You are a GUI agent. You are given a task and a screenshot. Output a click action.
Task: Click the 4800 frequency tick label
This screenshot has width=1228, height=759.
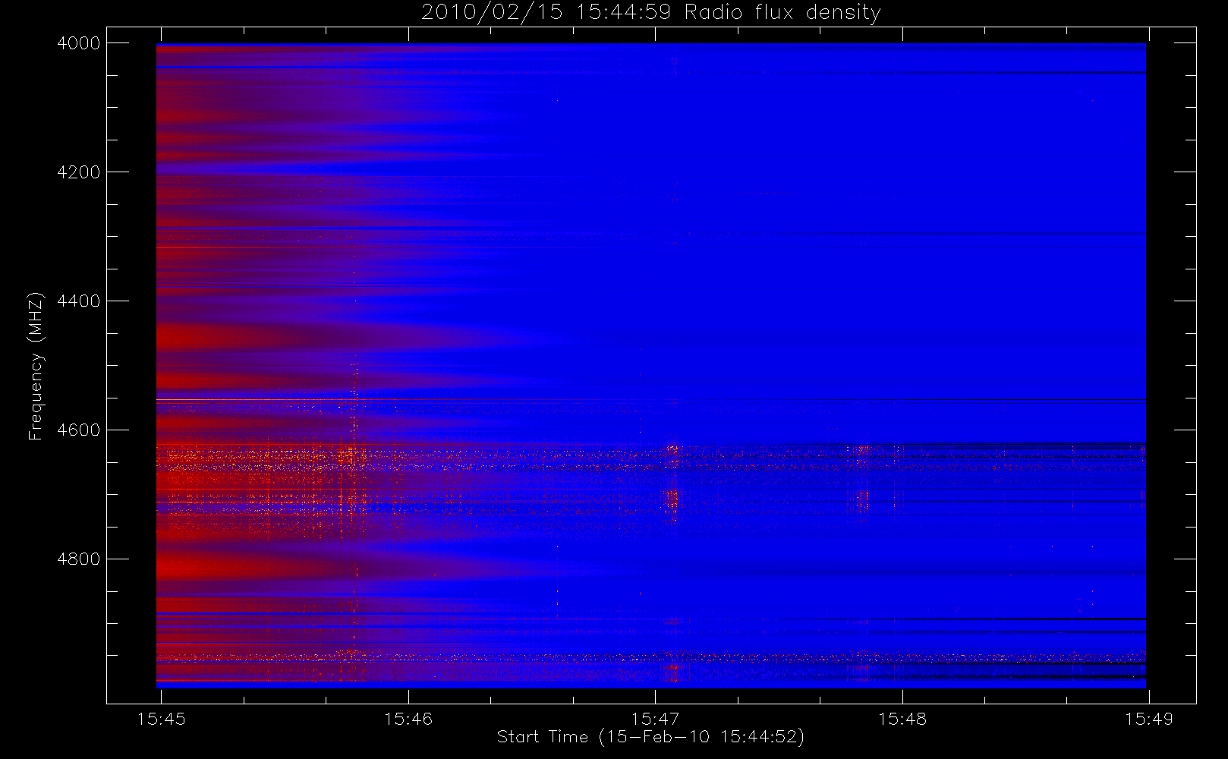click(79, 559)
